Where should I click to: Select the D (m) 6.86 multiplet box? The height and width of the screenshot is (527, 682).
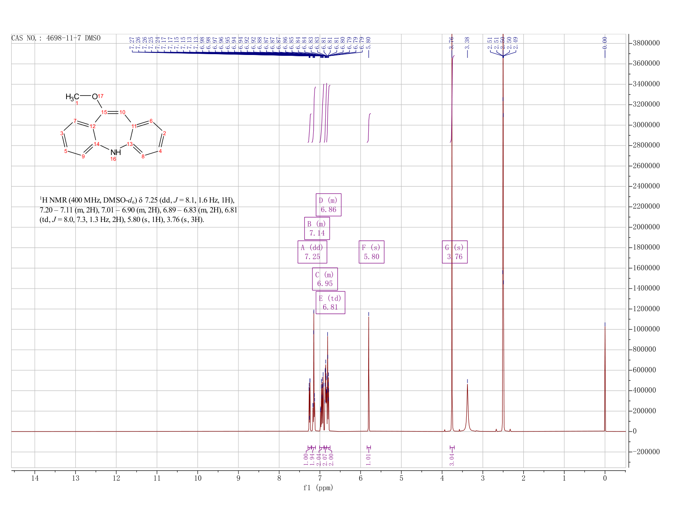pyautogui.click(x=329, y=205)
